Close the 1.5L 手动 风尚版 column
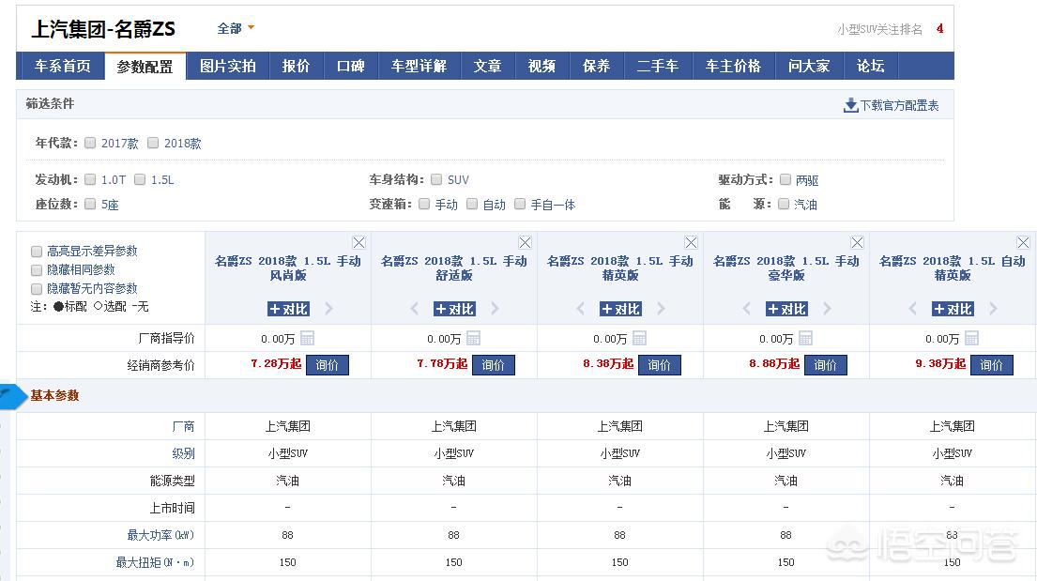Image resolution: width=1037 pixels, height=581 pixels. point(358,242)
